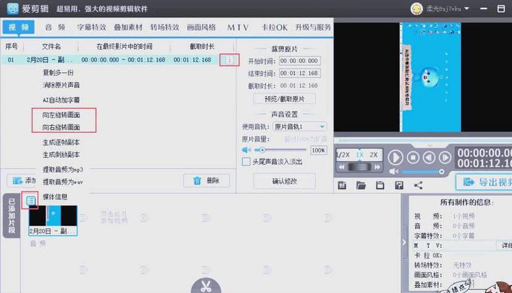Click the fast-forward double-arrow icon
512x293 pixels.
(377, 167)
